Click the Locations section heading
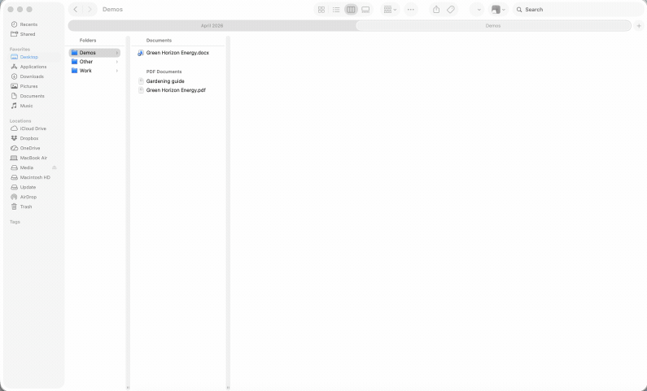This screenshot has height=391, width=647. coord(20,121)
